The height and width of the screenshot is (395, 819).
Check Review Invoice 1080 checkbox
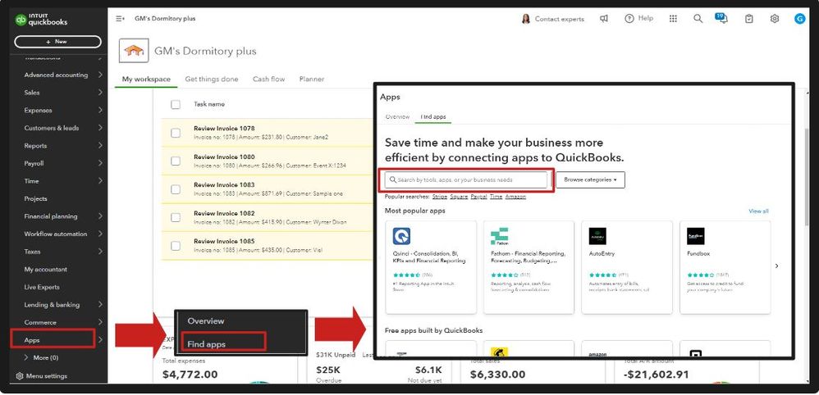click(176, 161)
